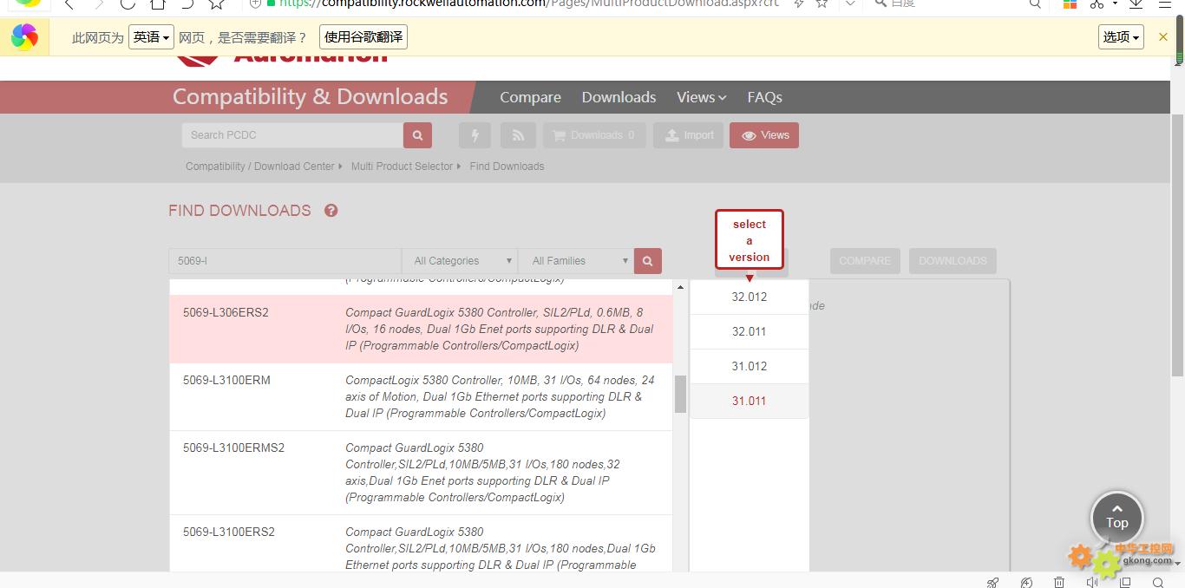Select version 32.011
The height and width of the screenshot is (588, 1185).
point(750,331)
